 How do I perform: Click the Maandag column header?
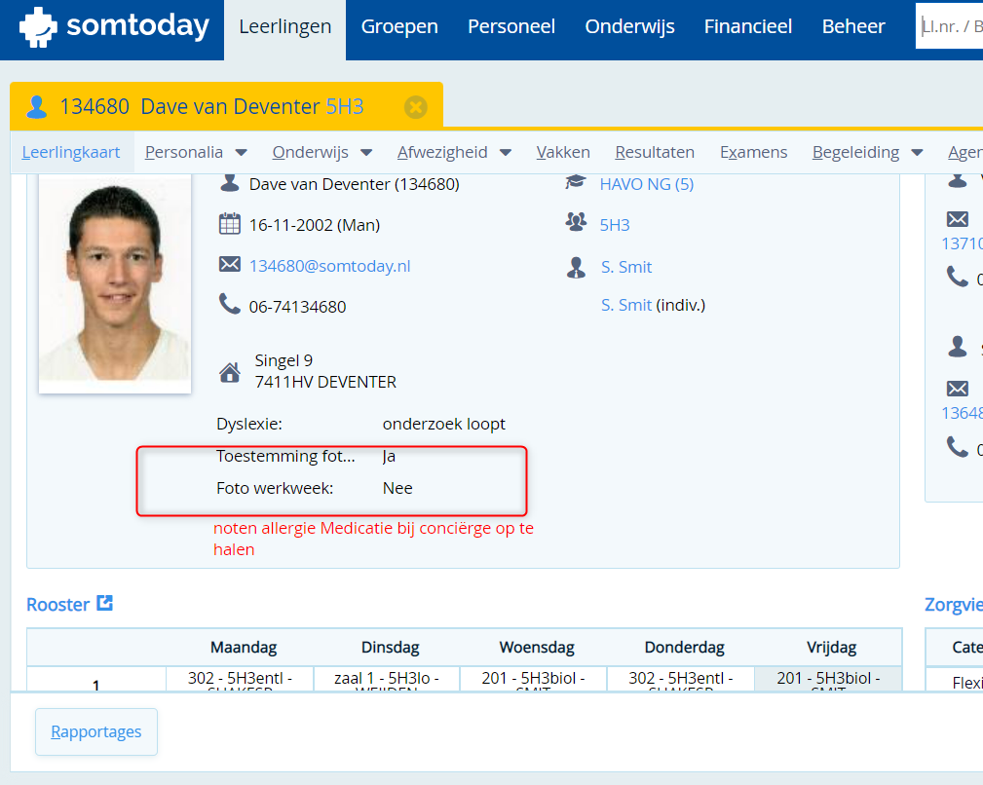244,647
